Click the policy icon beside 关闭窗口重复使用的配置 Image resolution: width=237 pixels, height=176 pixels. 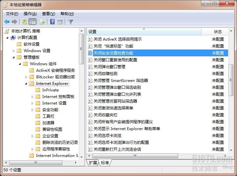(90, 60)
